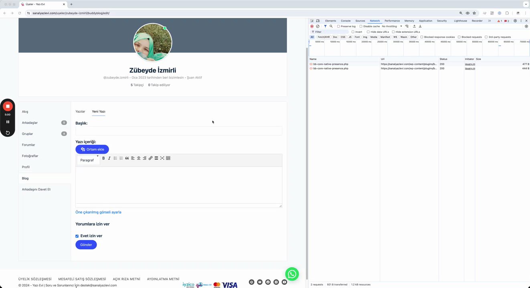530x288 pixels.
Task: Open network search in DevTools
Action: pyautogui.click(x=331, y=26)
